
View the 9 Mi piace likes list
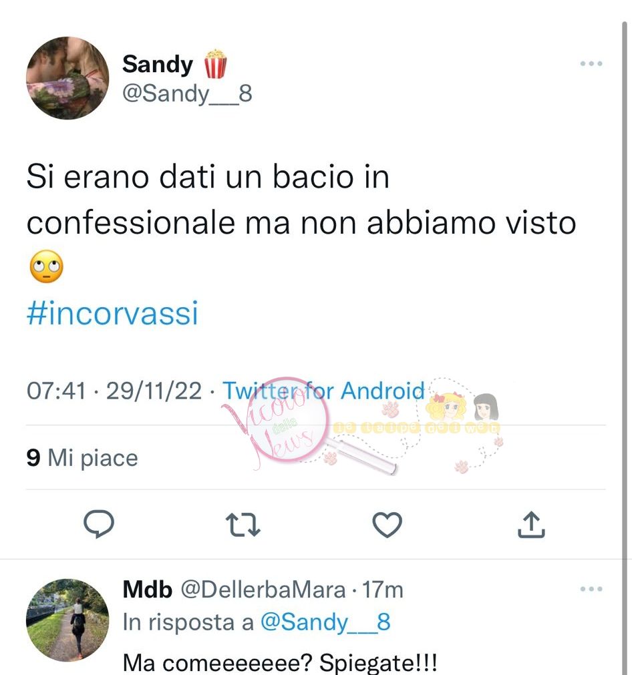point(82,457)
